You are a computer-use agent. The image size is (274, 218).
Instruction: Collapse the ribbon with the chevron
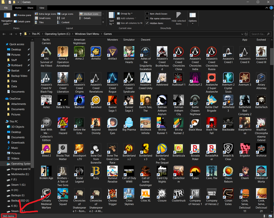point(267,8)
